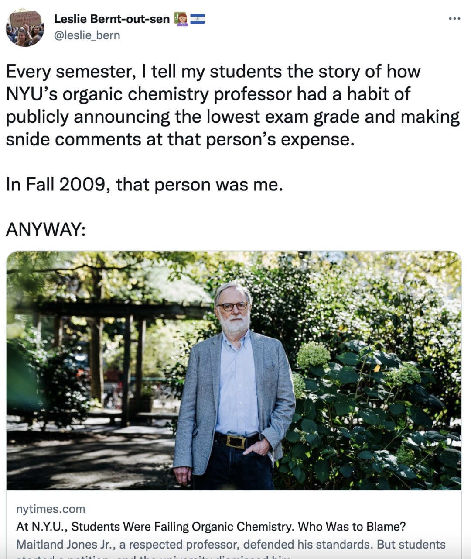
Task: Click the teacher emoji beside the name
Action: (x=181, y=19)
